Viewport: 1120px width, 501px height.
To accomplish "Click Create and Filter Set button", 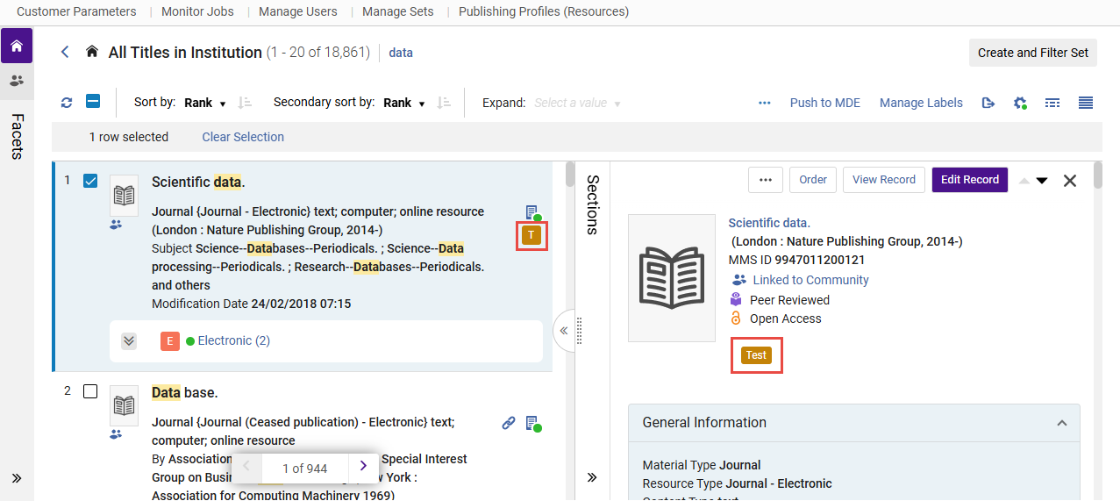I will (1033, 53).
